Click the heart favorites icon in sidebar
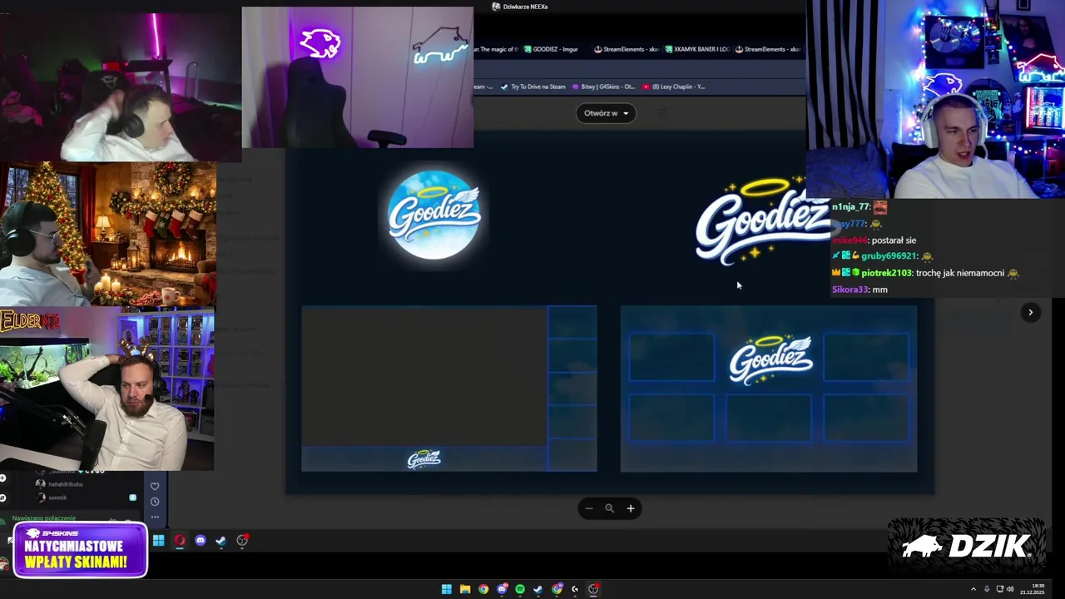This screenshot has width=1065, height=599. click(x=155, y=487)
